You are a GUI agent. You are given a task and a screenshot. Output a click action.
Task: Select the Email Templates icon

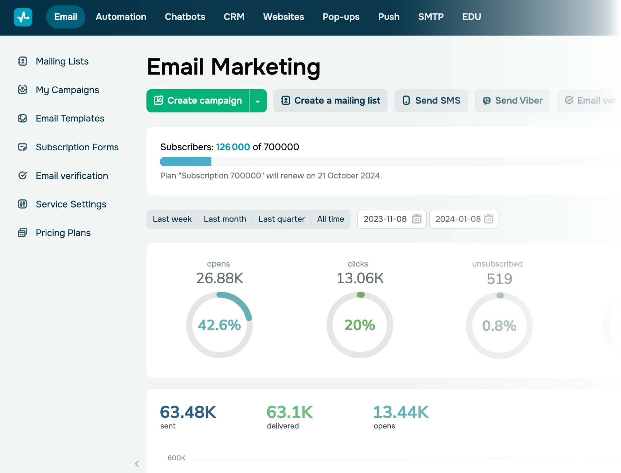tap(23, 118)
